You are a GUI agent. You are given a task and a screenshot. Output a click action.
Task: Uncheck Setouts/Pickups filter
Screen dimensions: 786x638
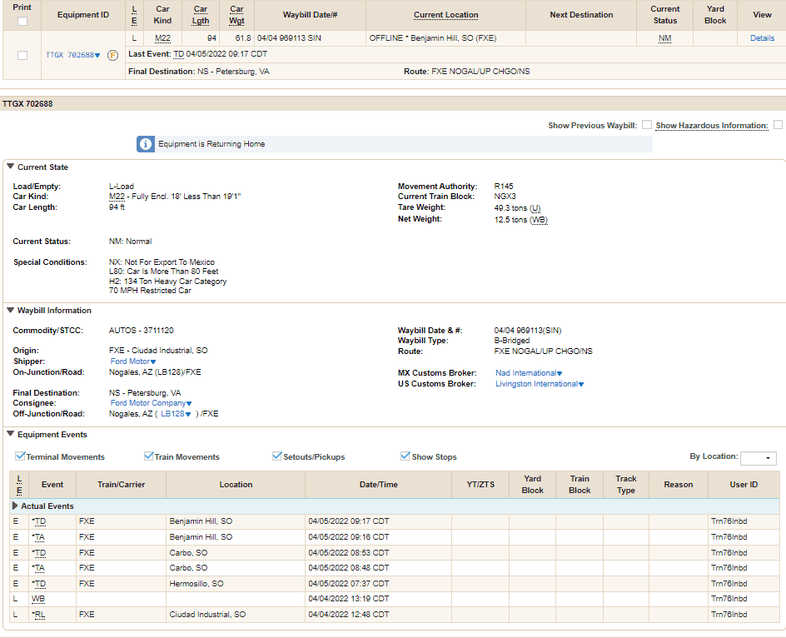click(276, 456)
